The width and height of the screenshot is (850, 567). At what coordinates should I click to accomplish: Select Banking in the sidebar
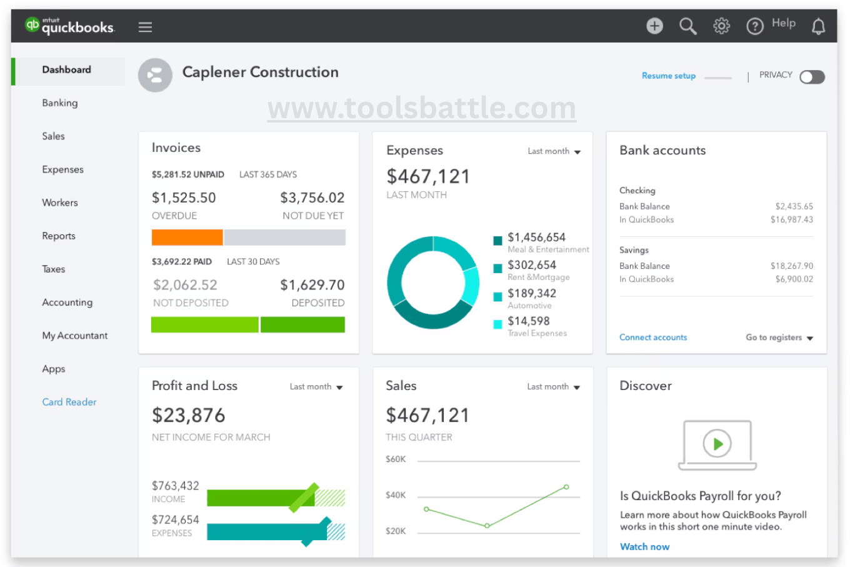coord(60,103)
